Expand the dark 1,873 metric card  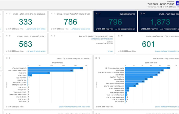click(x=141, y=14)
